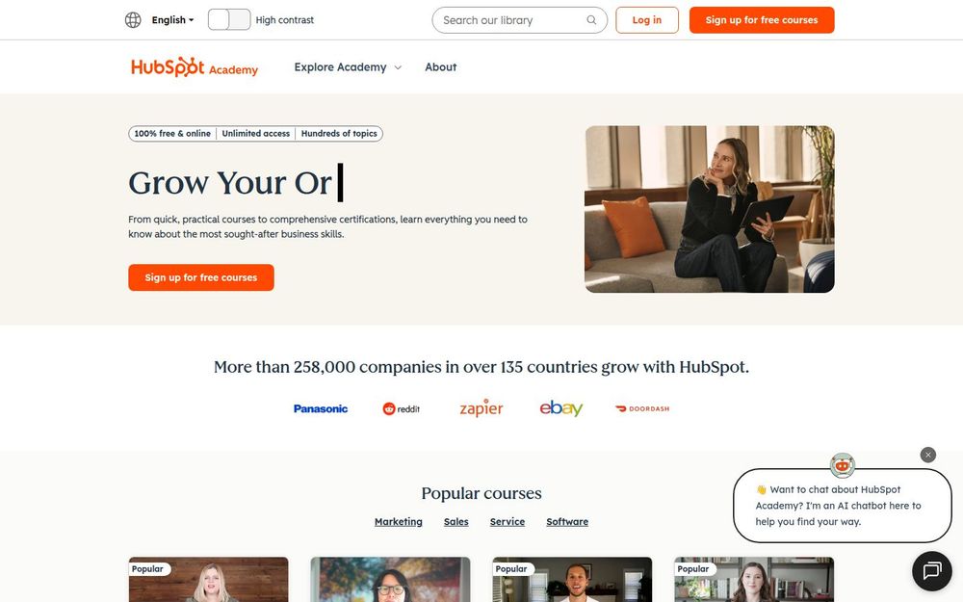The width and height of the screenshot is (963, 602).
Task: Select the Software courses tab
Action: tap(567, 521)
